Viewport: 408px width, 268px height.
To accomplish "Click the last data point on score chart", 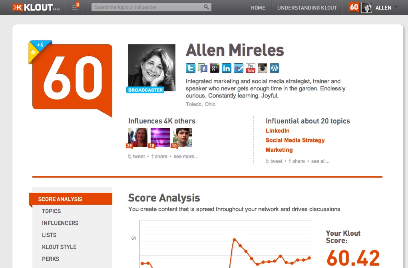I will (x=309, y=258).
